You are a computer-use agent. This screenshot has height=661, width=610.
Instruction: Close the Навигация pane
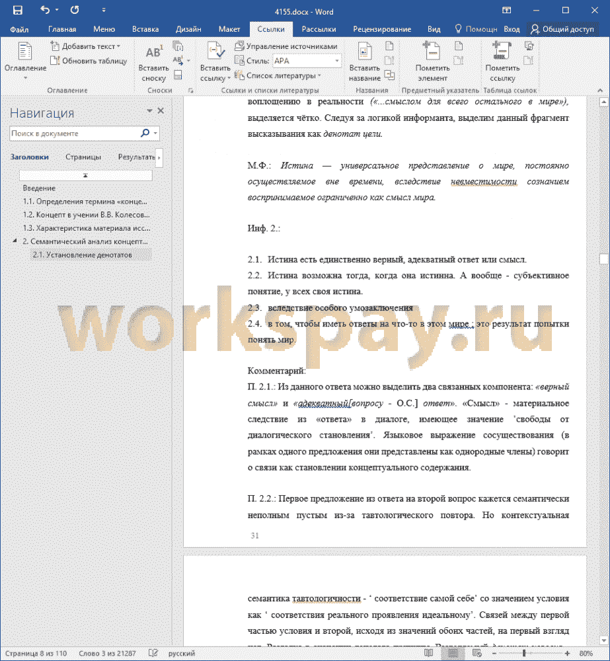point(161,110)
